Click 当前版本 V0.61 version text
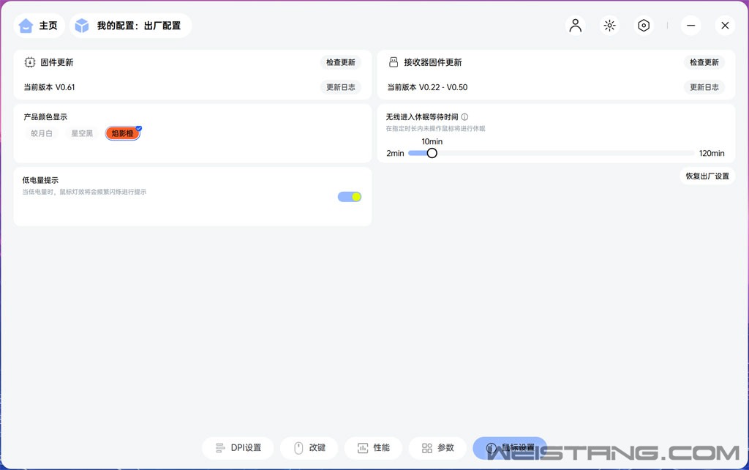This screenshot has height=470, width=749. pos(49,87)
